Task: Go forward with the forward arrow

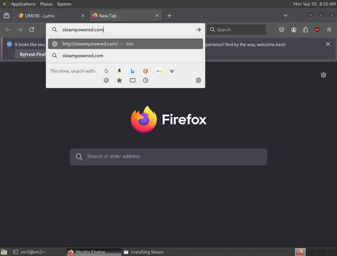Action: coord(20,30)
